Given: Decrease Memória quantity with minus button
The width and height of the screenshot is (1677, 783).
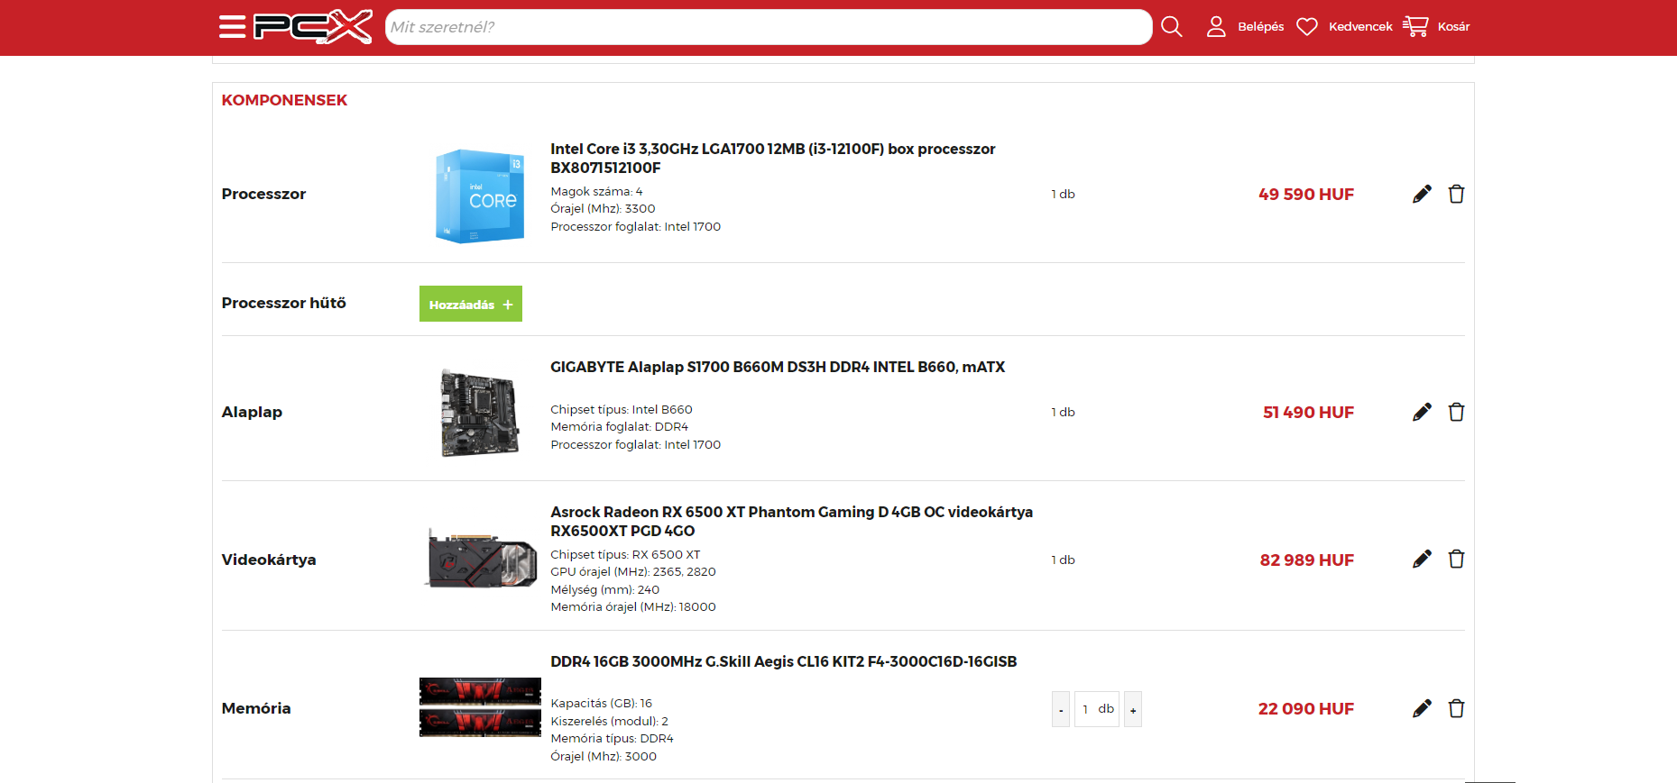Looking at the screenshot, I should coord(1061,709).
